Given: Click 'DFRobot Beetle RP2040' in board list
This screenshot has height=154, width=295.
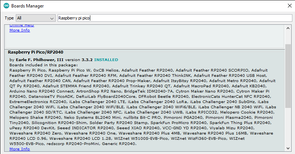Looking at the screenshot, I should coord(163,97).
